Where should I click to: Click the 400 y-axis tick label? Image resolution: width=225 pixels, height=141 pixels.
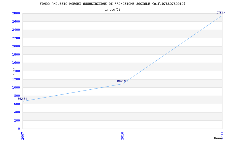[x=17, y=112]
